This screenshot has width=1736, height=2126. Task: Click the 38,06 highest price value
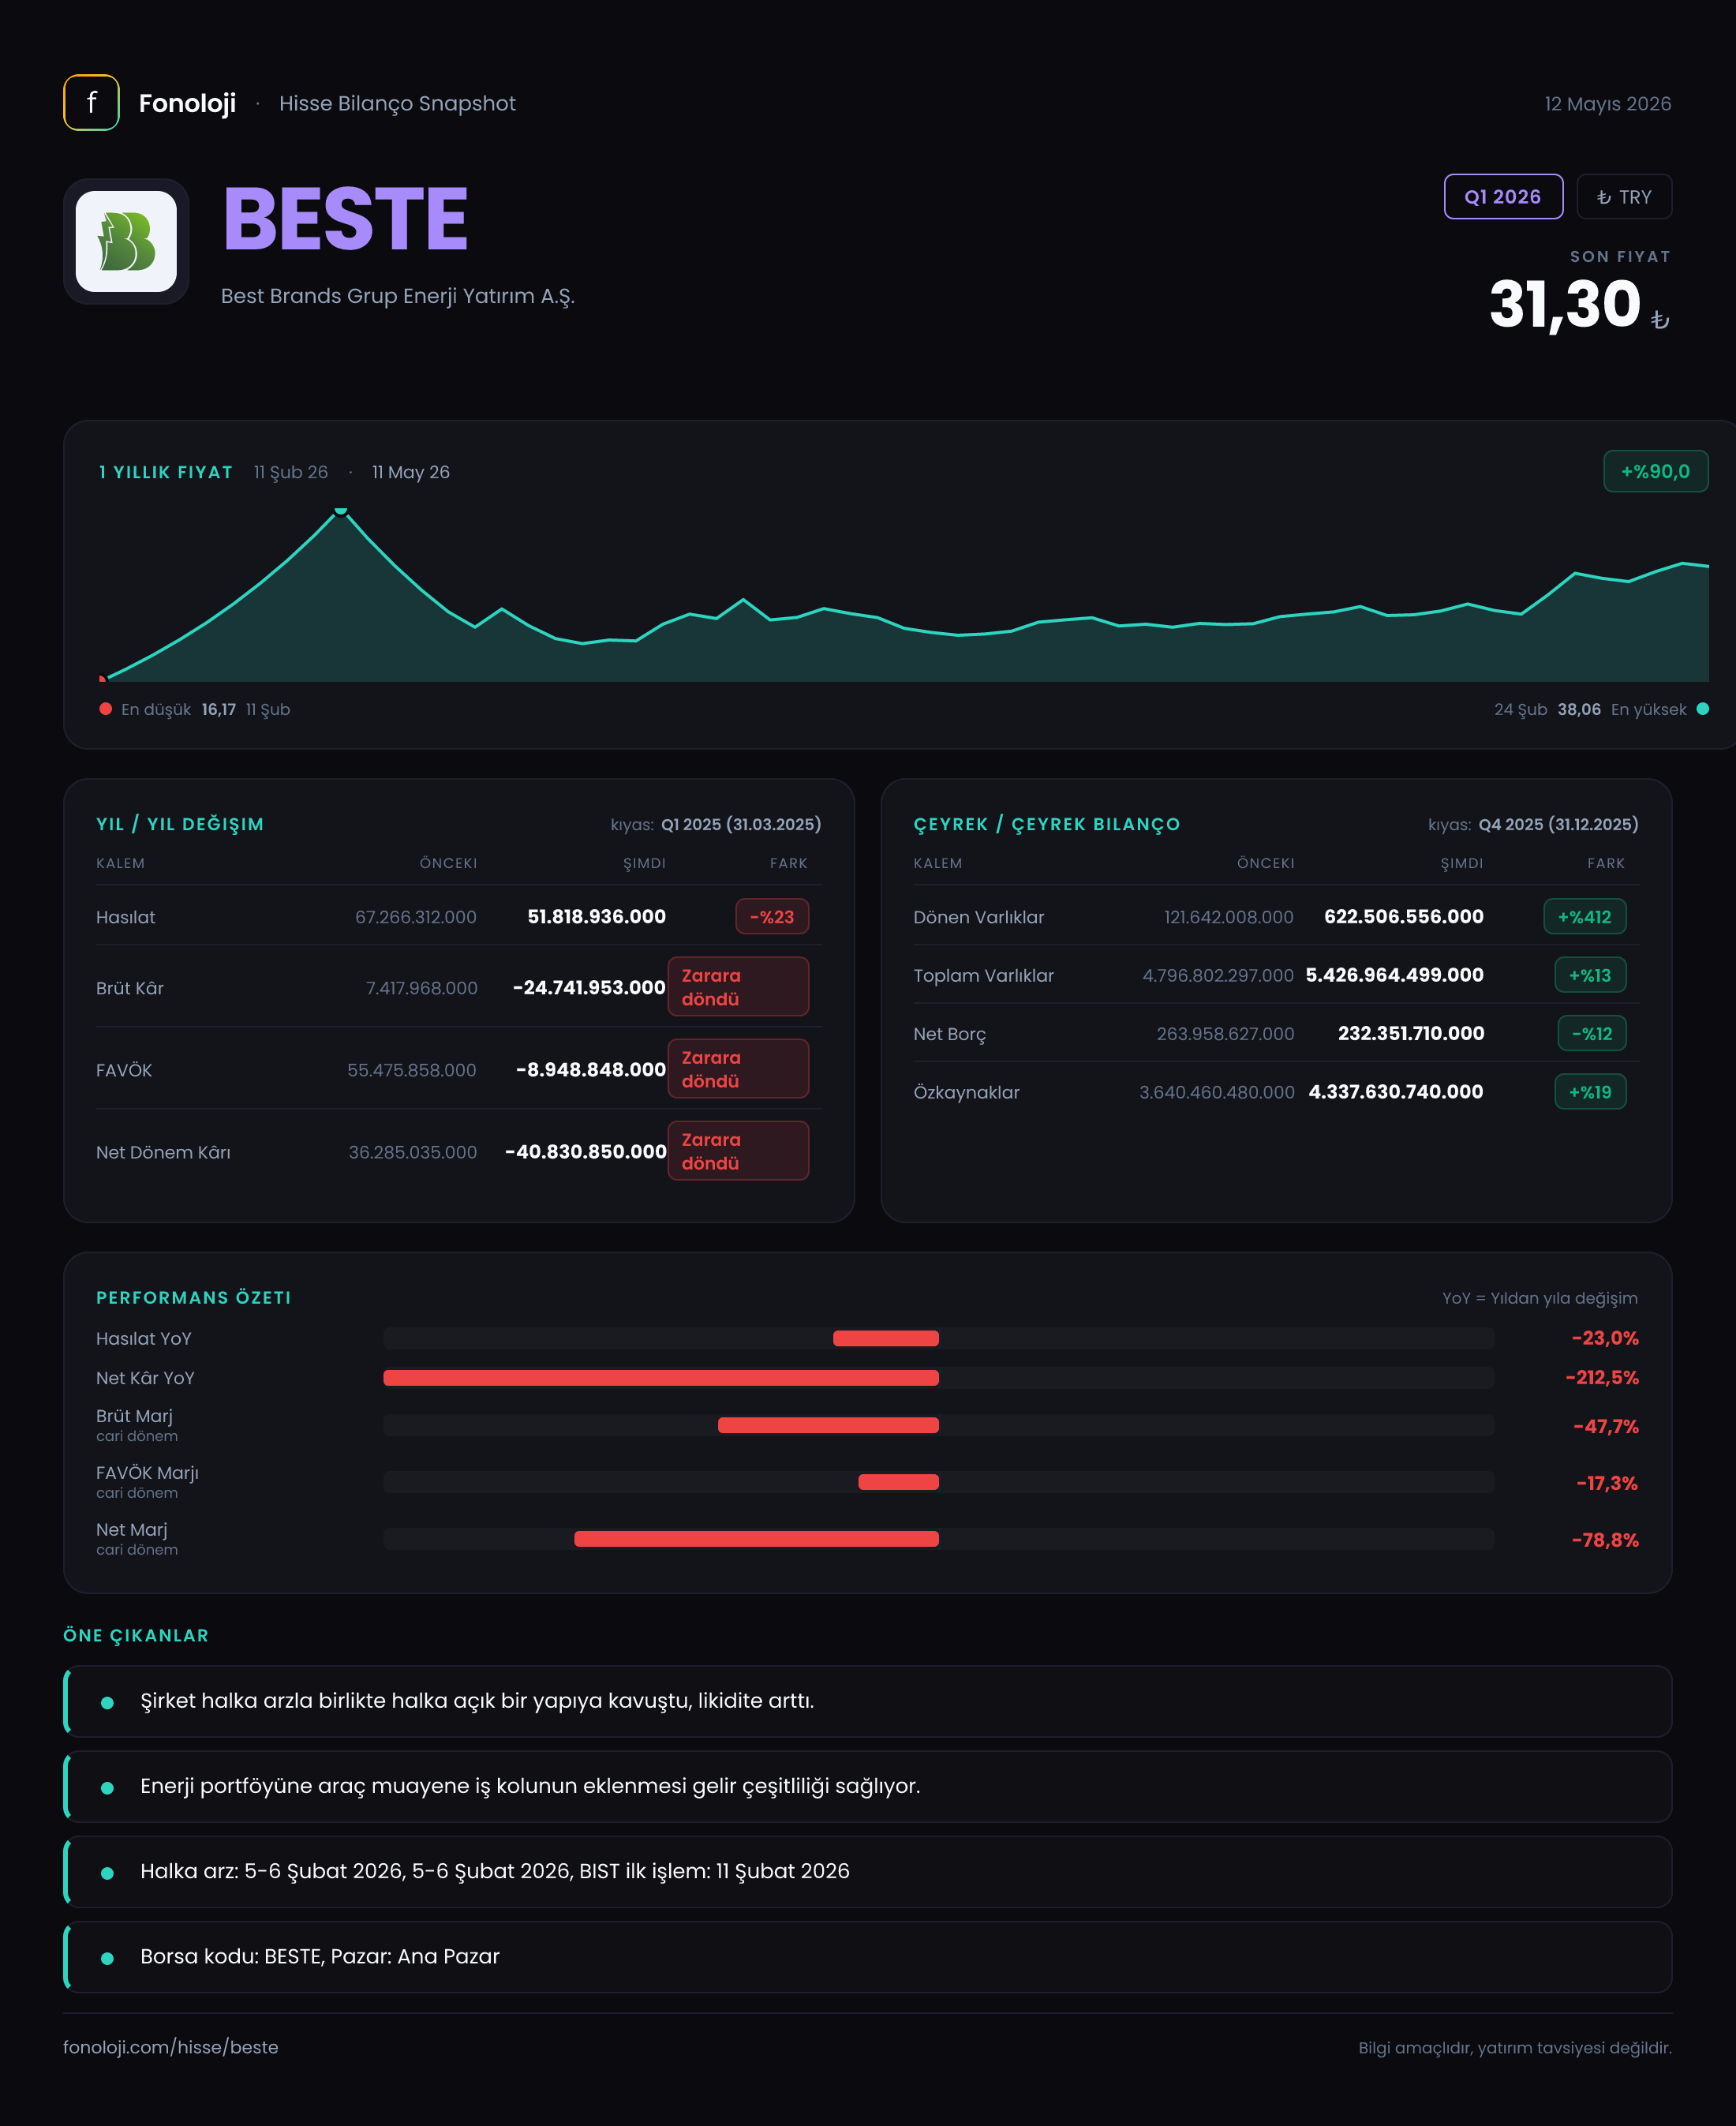(x=1579, y=709)
